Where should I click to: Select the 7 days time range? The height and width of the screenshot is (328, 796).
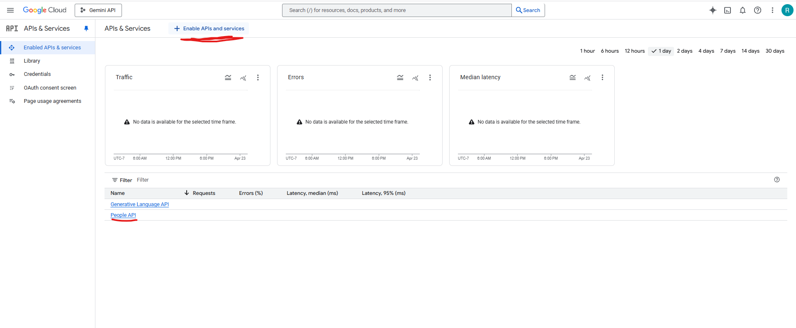click(728, 51)
